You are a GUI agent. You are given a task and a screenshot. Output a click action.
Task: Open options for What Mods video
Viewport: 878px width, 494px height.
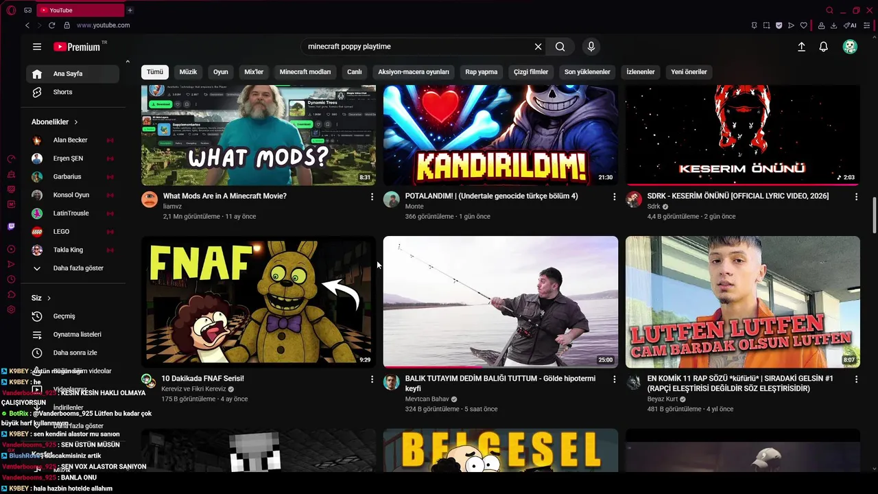pyautogui.click(x=372, y=197)
